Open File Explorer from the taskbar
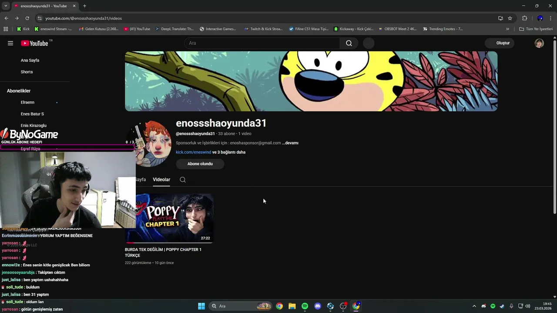The image size is (557, 313). click(x=292, y=306)
